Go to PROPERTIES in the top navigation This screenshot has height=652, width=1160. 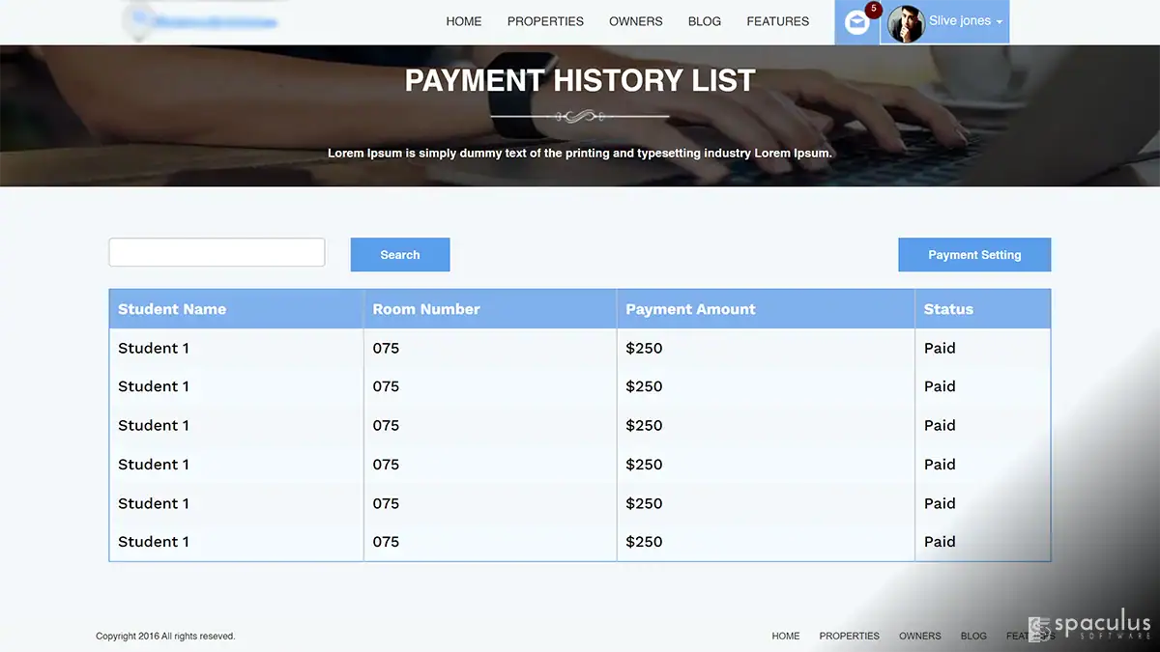pos(545,21)
